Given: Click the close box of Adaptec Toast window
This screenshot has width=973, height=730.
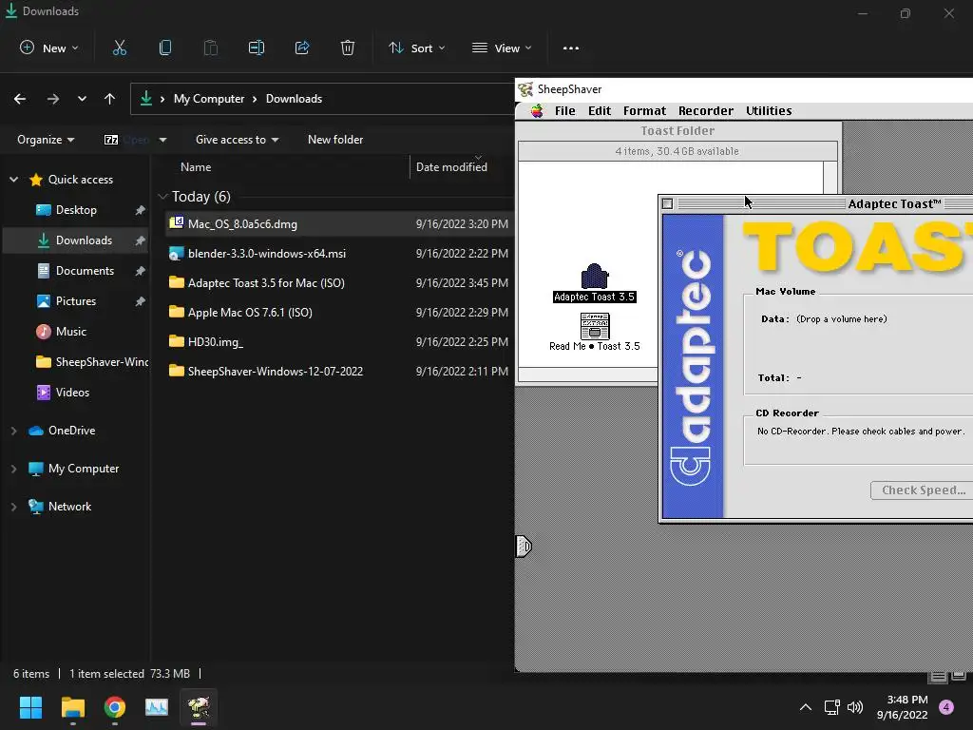Looking at the screenshot, I should pos(668,203).
